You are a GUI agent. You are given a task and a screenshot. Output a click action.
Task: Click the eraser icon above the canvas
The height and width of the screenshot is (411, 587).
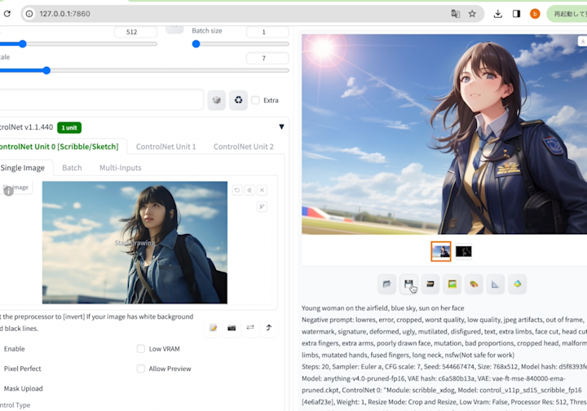click(249, 190)
